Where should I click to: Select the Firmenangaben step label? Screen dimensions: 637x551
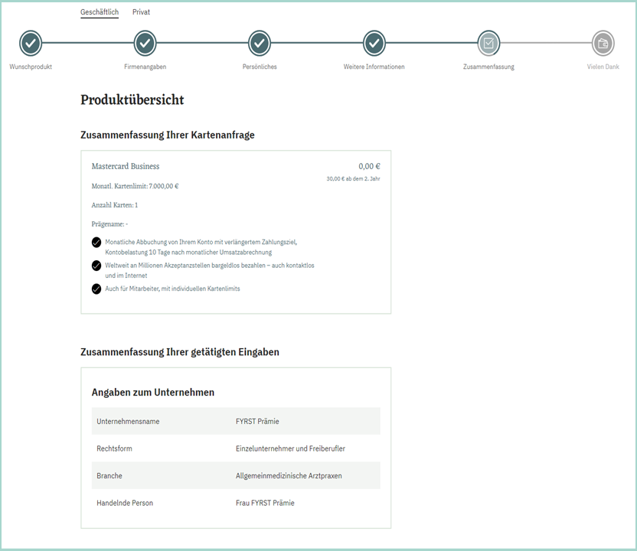pyautogui.click(x=145, y=67)
